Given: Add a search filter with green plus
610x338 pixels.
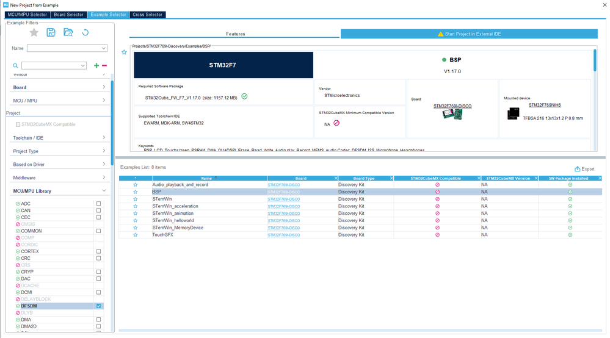Looking at the screenshot, I should (96, 66).
